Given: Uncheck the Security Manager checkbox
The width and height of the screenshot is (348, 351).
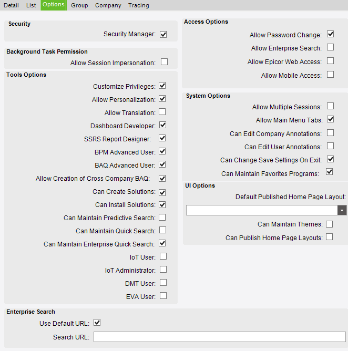Looking at the screenshot, I should pyautogui.click(x=163, y=35).
